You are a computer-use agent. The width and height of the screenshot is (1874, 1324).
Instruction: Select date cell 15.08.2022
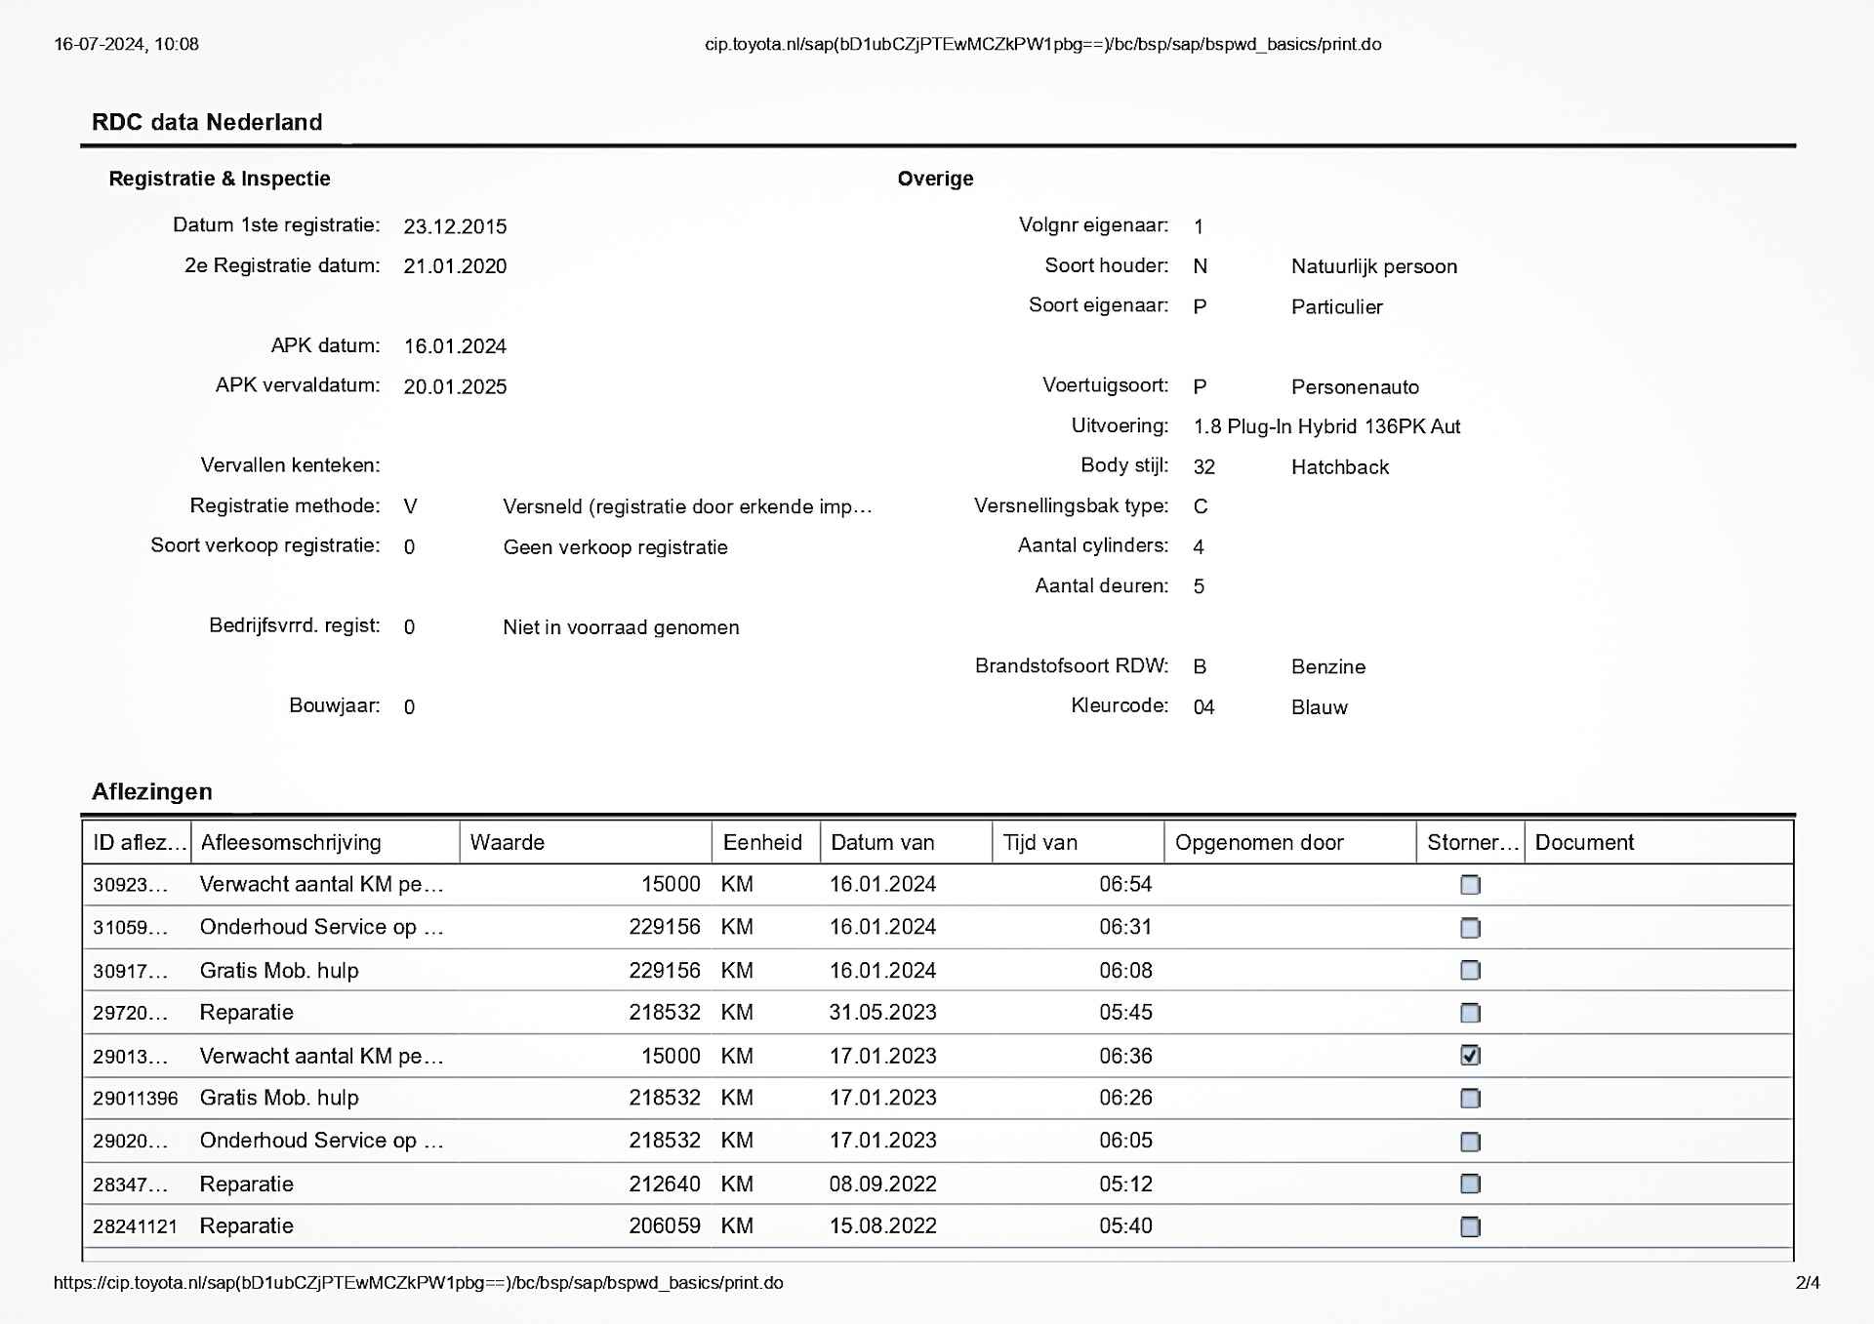click(882, 1226)
